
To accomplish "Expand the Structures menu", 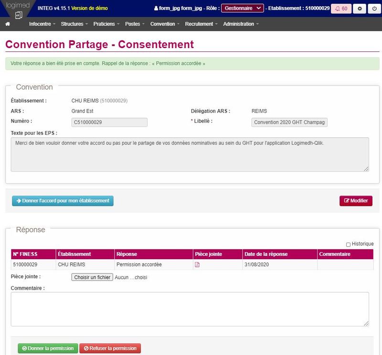I will click(74, 24).
